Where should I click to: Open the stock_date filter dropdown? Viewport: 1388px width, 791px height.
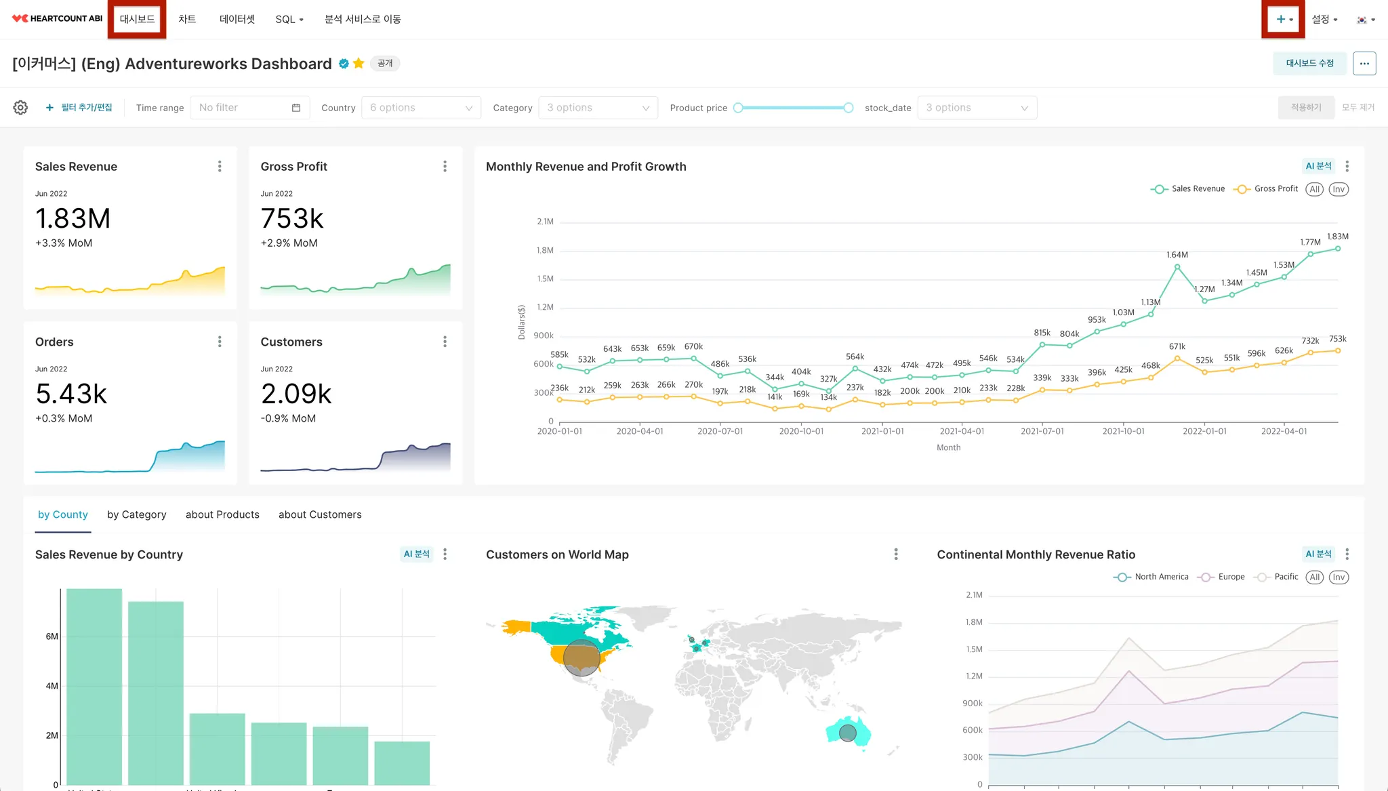(977, 108)
